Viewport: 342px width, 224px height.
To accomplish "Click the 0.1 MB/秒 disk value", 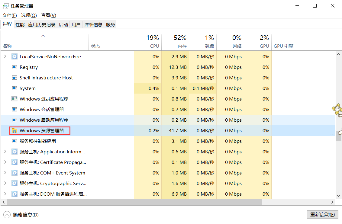I will pyautogui.click(x=203, y=88).
